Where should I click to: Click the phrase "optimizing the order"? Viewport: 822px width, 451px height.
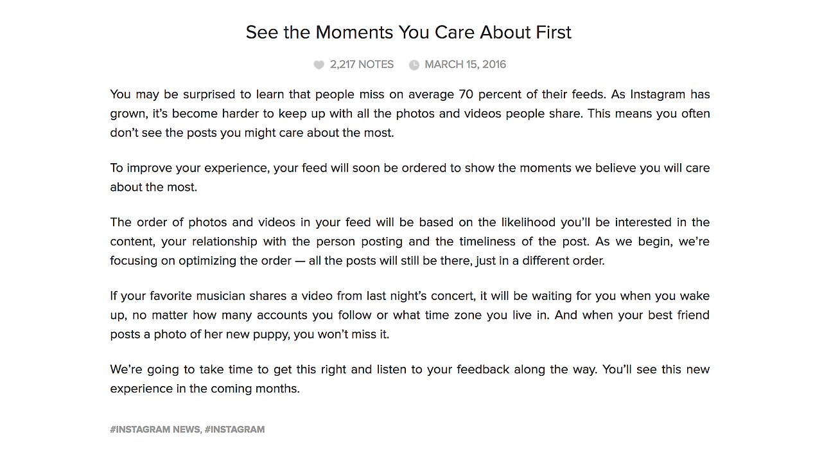[x=223, y=261]
